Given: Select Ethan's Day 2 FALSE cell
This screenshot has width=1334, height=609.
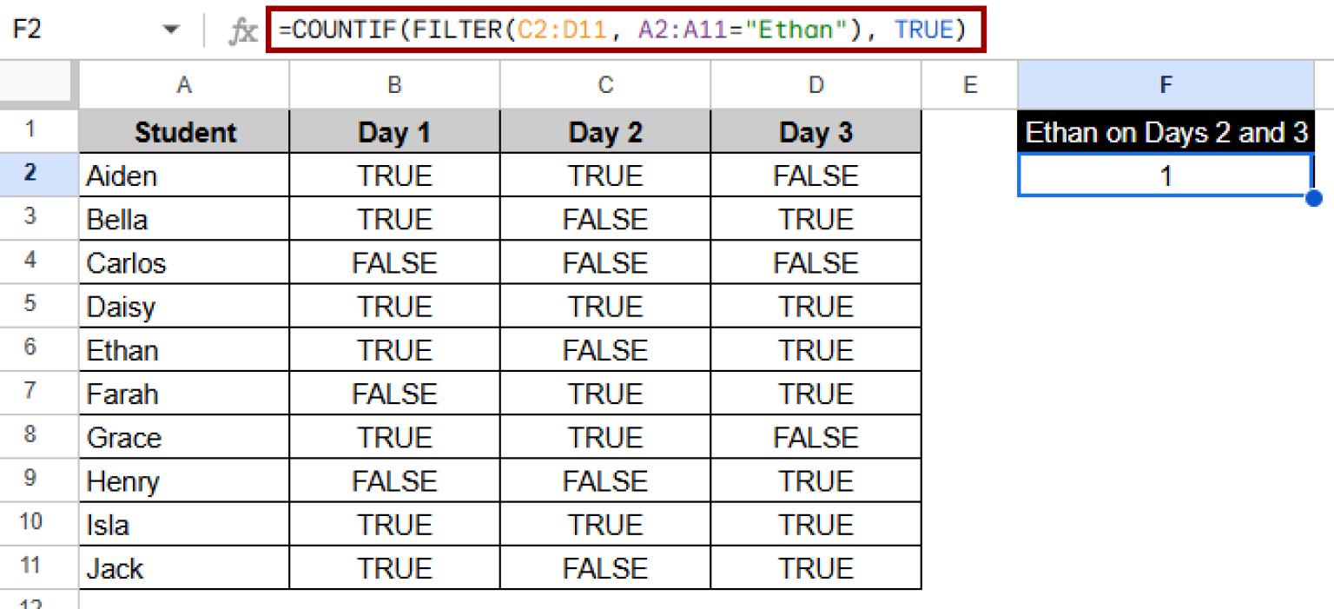Looking at the screenshot, I should pyautogui.click(x=605, y=350).
